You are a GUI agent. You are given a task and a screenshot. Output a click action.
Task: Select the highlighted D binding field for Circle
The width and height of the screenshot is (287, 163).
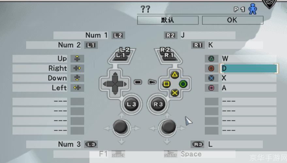tap(249, 68)
